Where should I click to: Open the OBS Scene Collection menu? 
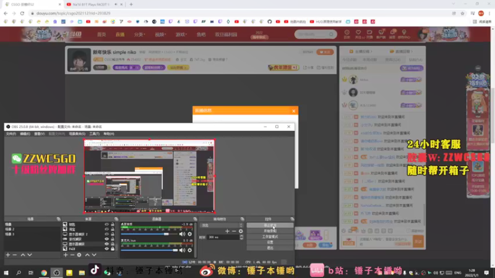[x=77, y=133]
